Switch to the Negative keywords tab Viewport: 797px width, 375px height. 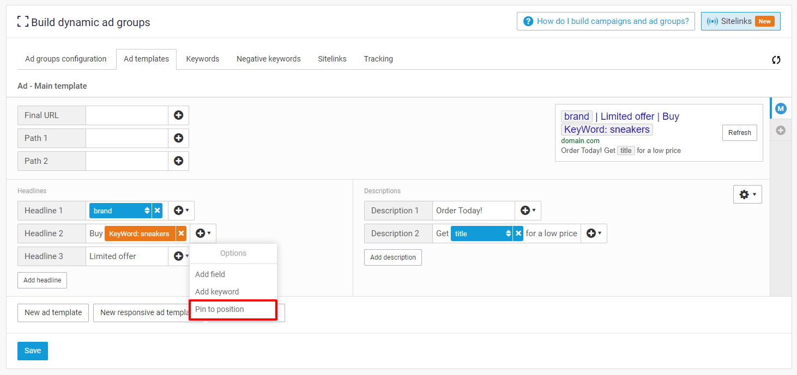click(268, 59)
